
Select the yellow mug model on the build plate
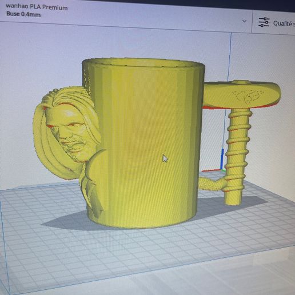tap(144, 143)
